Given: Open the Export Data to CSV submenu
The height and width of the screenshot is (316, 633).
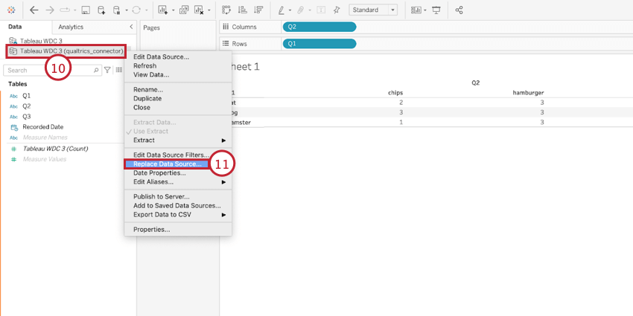Looking at the screenshot, I should tap(178, 214).
